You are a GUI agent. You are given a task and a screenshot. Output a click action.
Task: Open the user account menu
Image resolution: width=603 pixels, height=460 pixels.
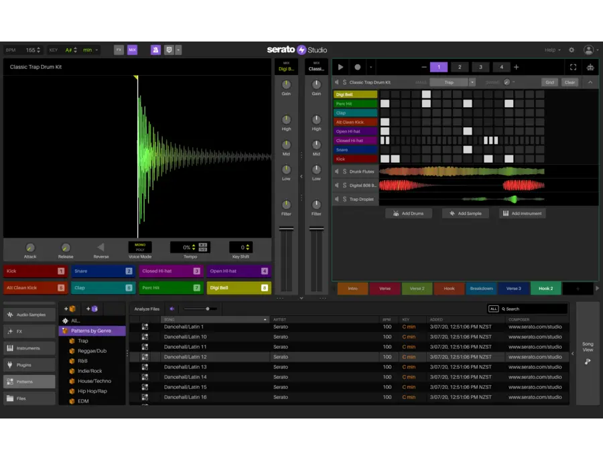coord(588,50)
